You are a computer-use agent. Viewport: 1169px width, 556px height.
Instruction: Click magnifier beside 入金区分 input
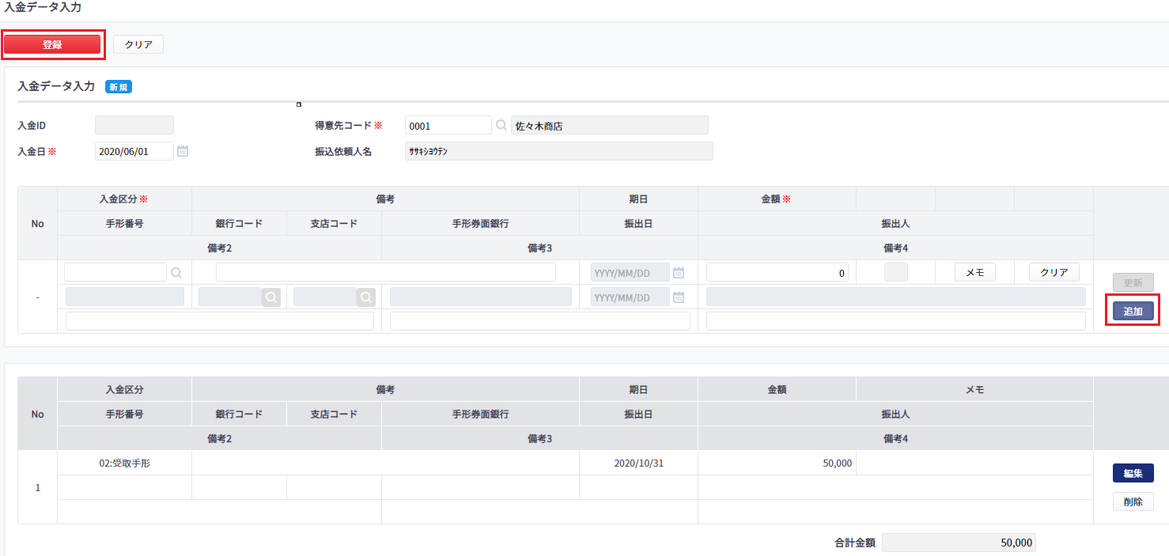pyautogui.click(x=176, y=273)
